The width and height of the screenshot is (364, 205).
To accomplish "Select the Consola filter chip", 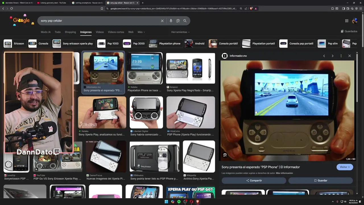I will pyautogui.click(x=40, y=44).
